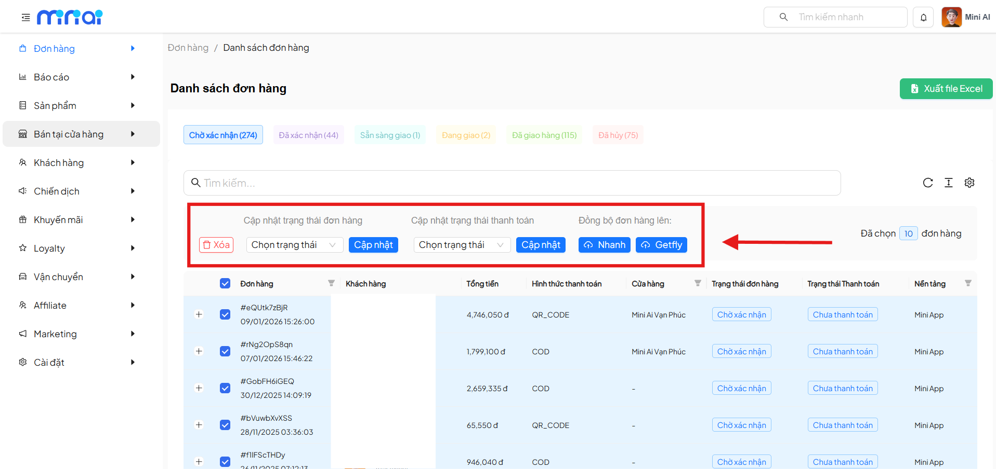Viewport: 996px width, 469px height.
Task: Uncheck order #GobFH6iGEQ checkbox
Action: click(x=225, y=388)
